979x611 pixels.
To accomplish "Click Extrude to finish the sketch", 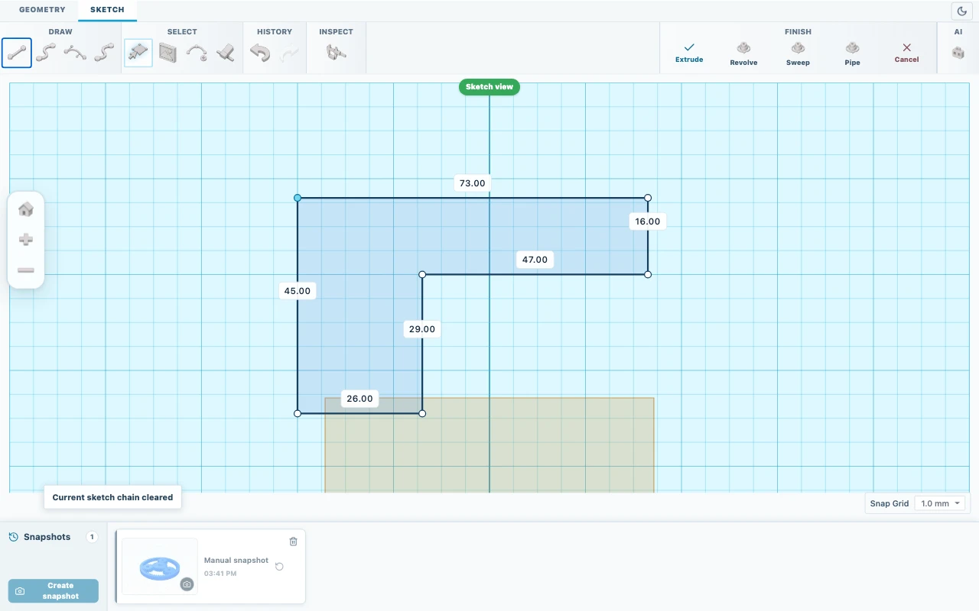I will [689, 53].
